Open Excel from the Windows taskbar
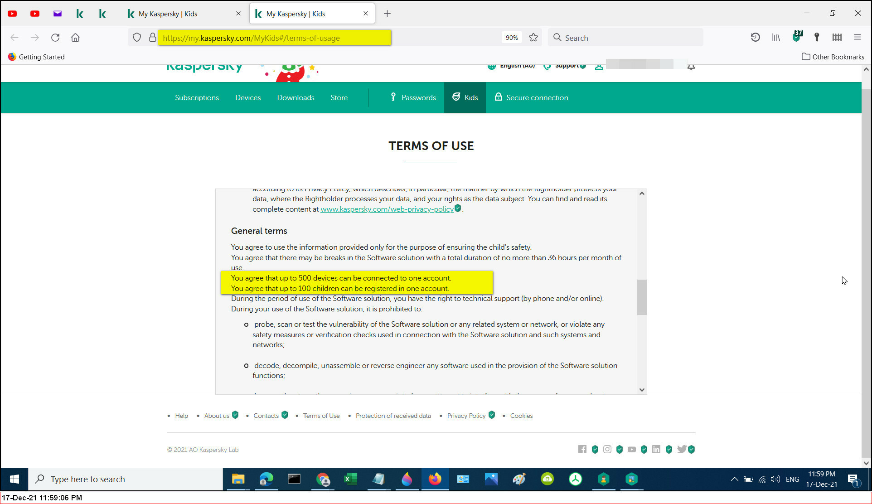 (350, 479)
